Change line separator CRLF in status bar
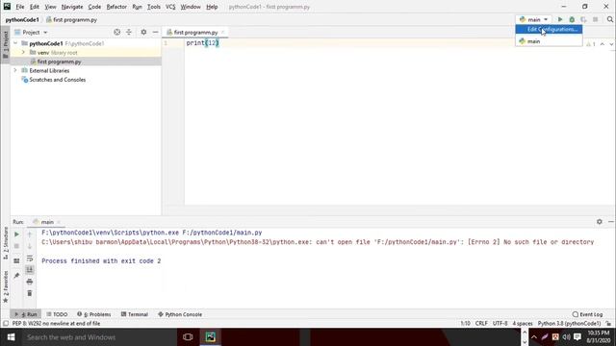 pos(481,324)
